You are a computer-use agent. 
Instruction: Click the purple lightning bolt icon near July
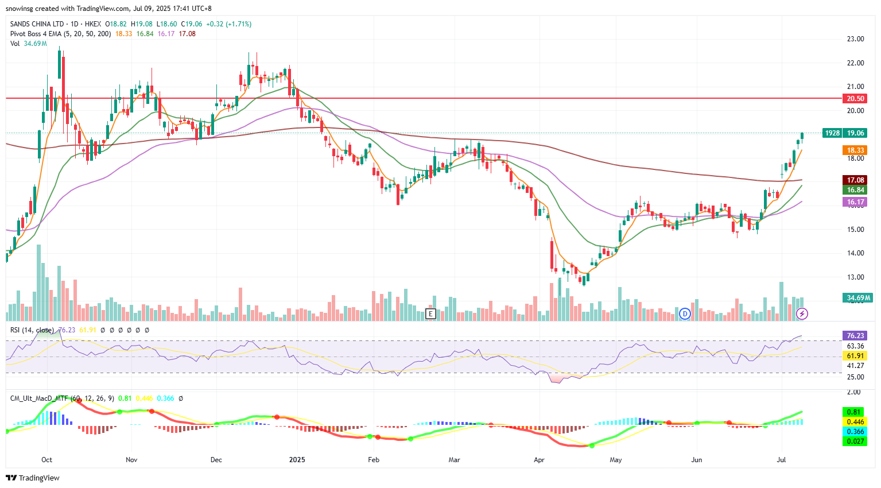[803, 313]
